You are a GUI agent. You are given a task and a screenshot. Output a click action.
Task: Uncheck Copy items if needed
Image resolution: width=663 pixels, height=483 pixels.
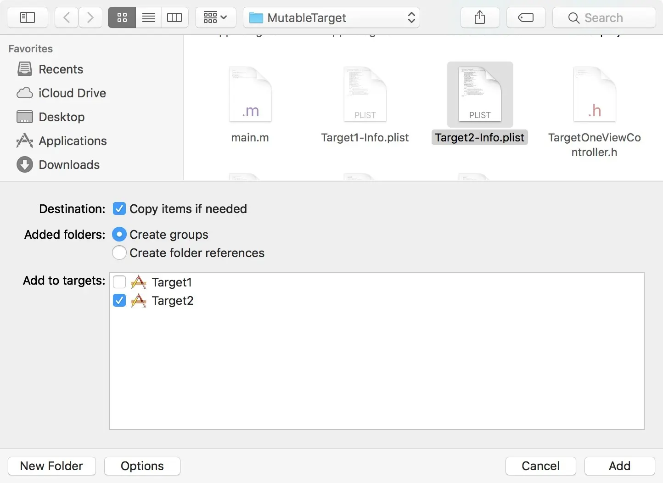(x=119, y=209)
